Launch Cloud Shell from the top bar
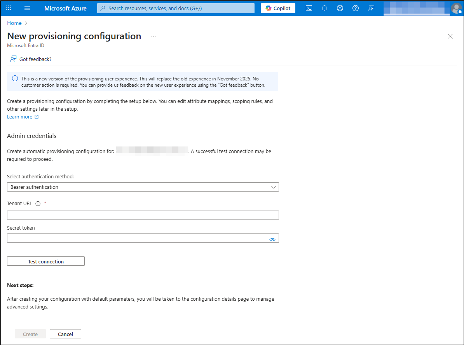This screenshot has height=345, width=464. click(309, 8)
